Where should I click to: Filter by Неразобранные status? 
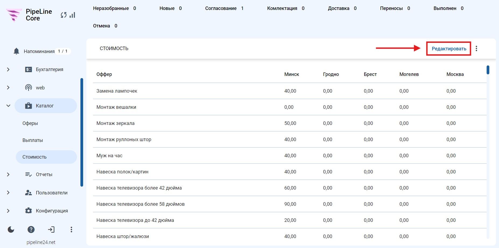(115, 8)
